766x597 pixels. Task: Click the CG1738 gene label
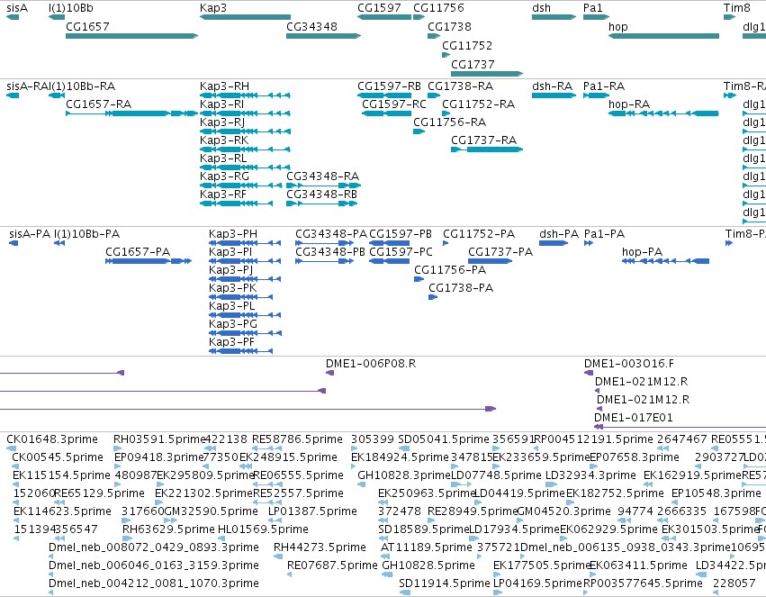point(449,26)
